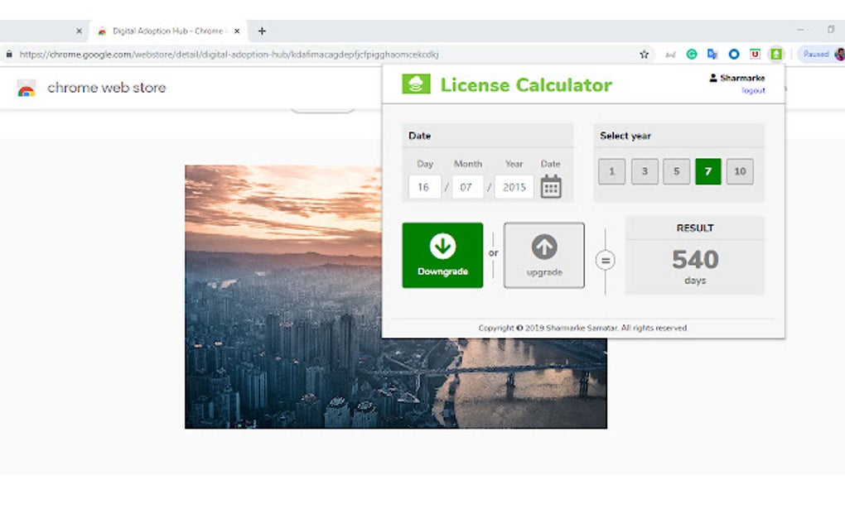Edit the Year field showing 2015
The height and width of the screenshot is (528, 845).
513,187
